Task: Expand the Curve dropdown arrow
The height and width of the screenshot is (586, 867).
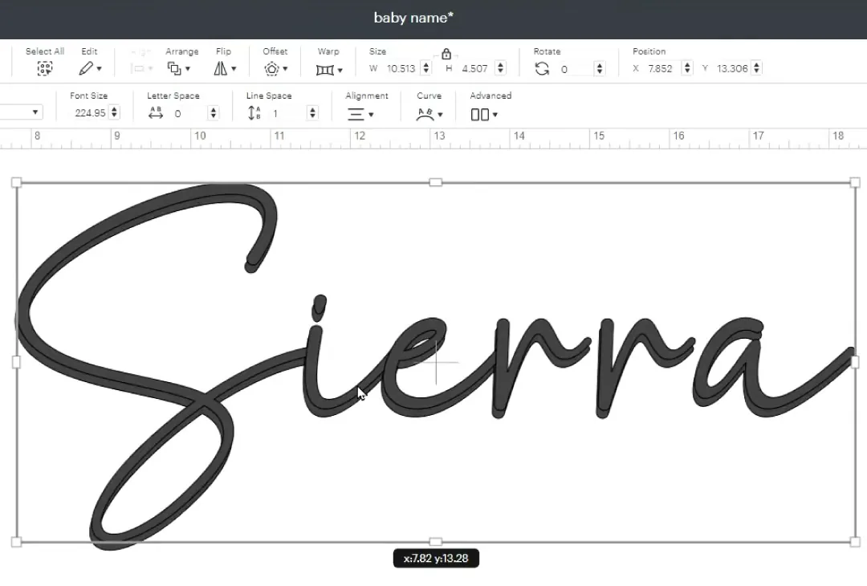Action: (440, 115)
